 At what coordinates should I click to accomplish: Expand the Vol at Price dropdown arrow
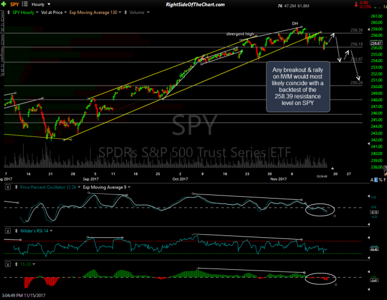[x=65, y=12]
